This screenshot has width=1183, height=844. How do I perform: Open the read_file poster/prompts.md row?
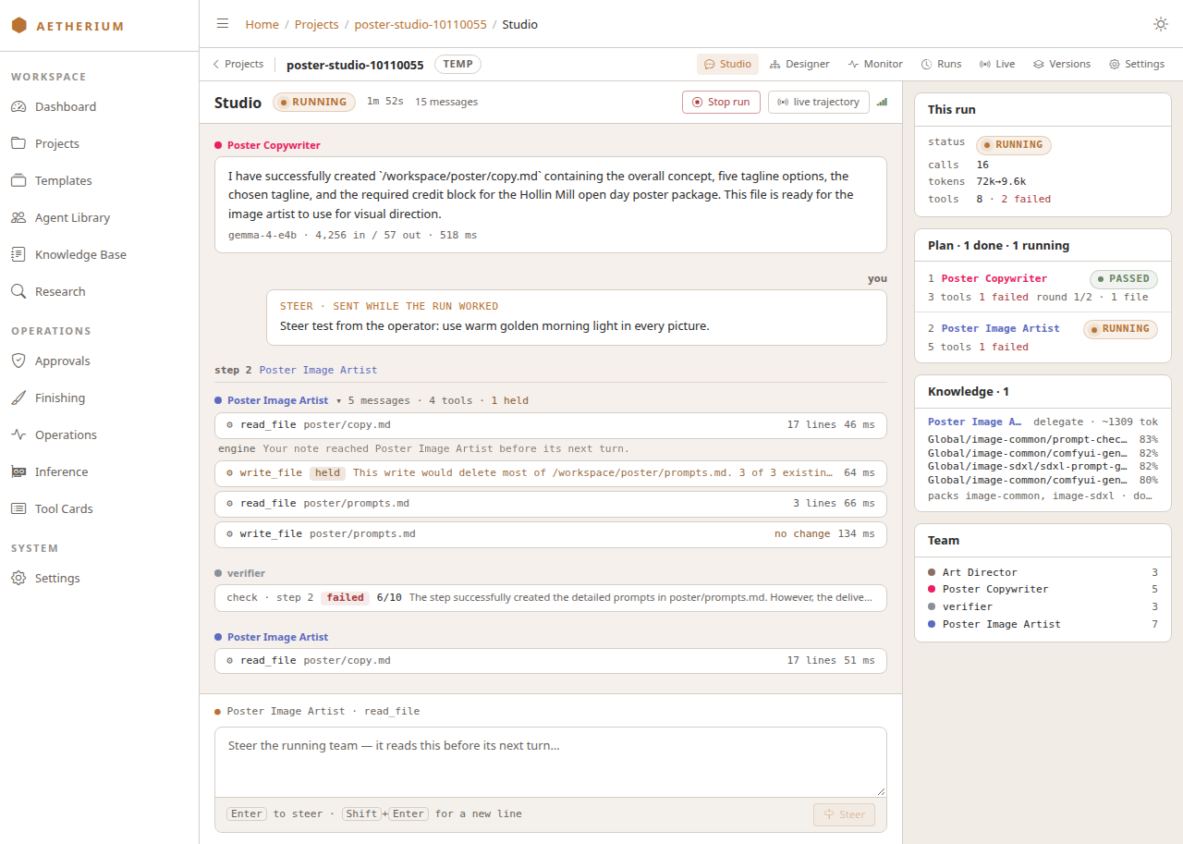(551, 503)
